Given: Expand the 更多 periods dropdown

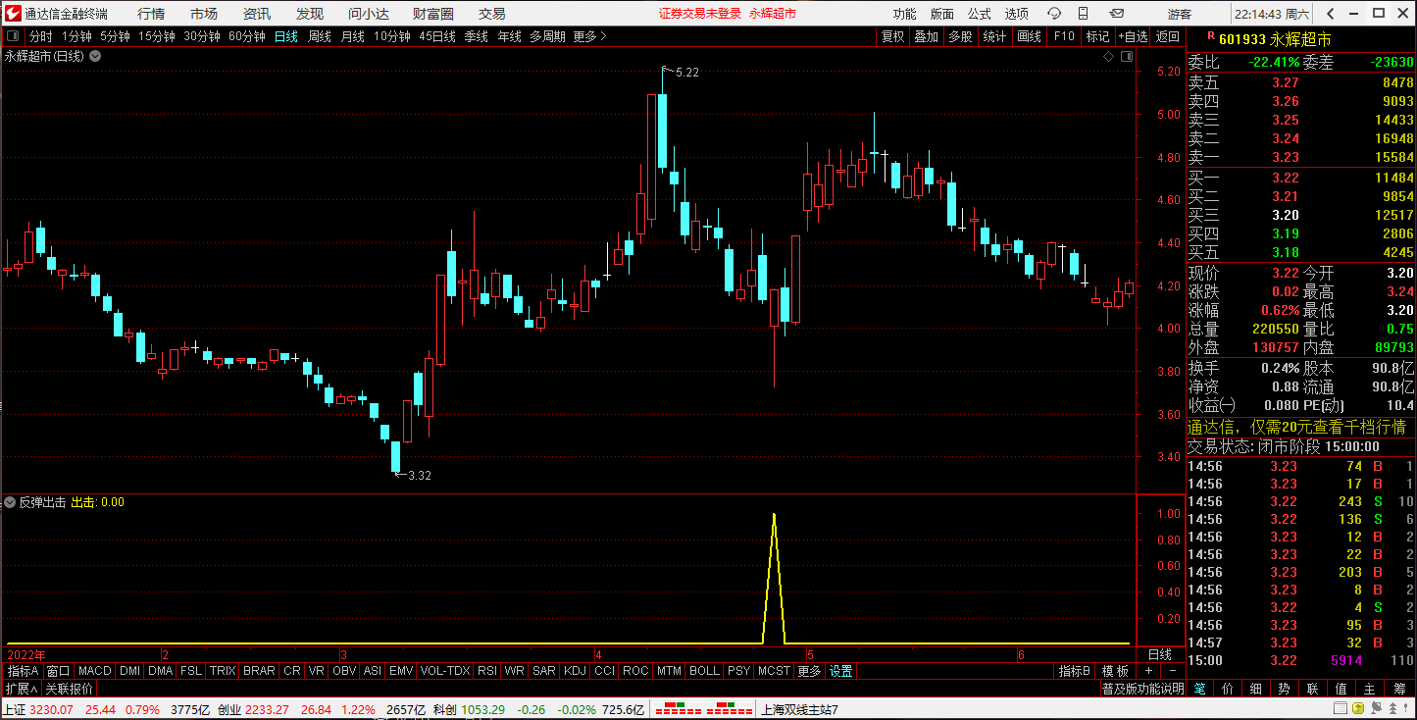Looking at the screenshot, I should (x=590, y=36).
